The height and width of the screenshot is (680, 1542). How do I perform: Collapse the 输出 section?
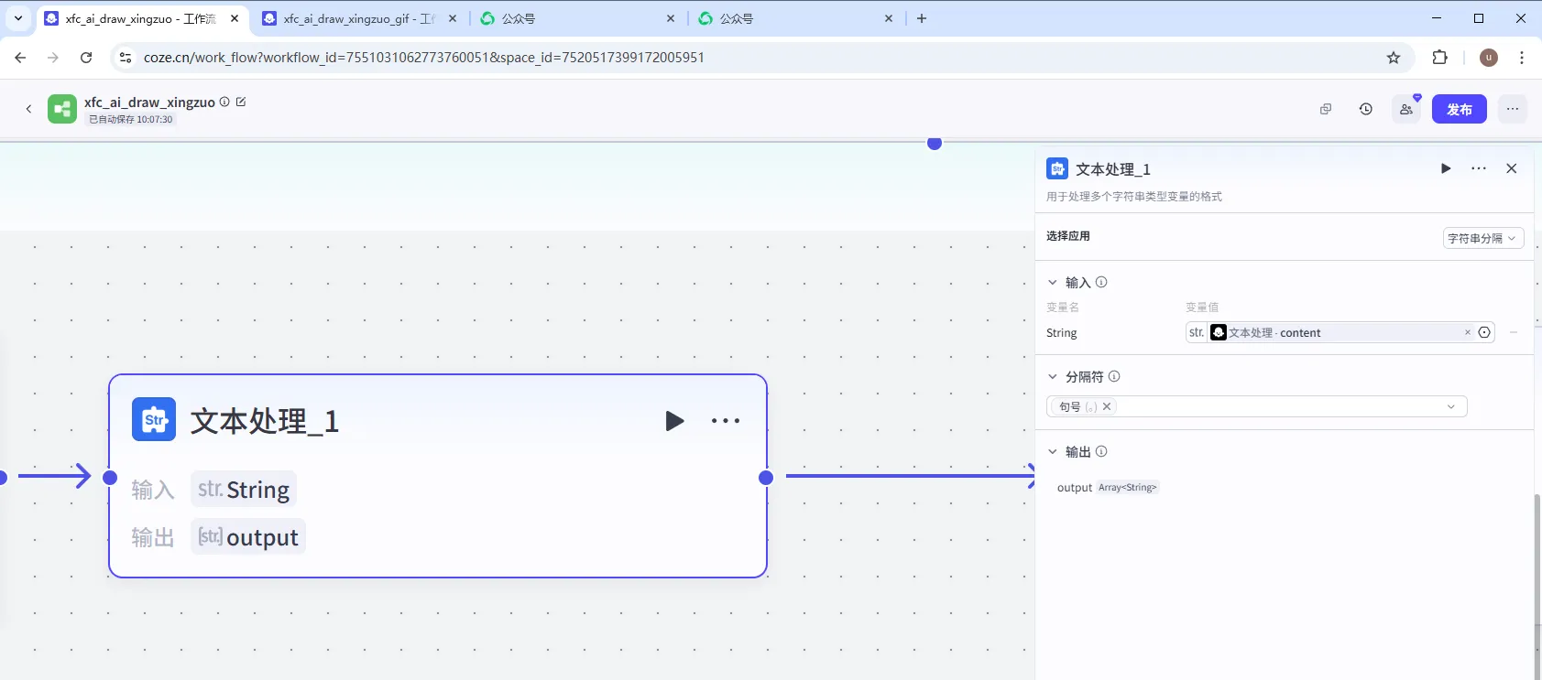click(x=1053, y=452)
